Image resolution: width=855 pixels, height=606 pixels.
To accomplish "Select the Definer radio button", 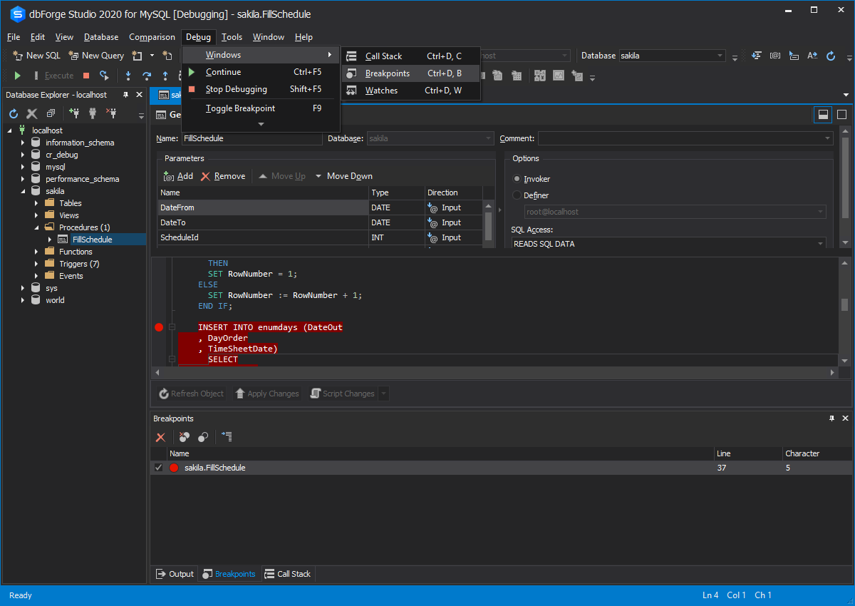I will [517, 195].
